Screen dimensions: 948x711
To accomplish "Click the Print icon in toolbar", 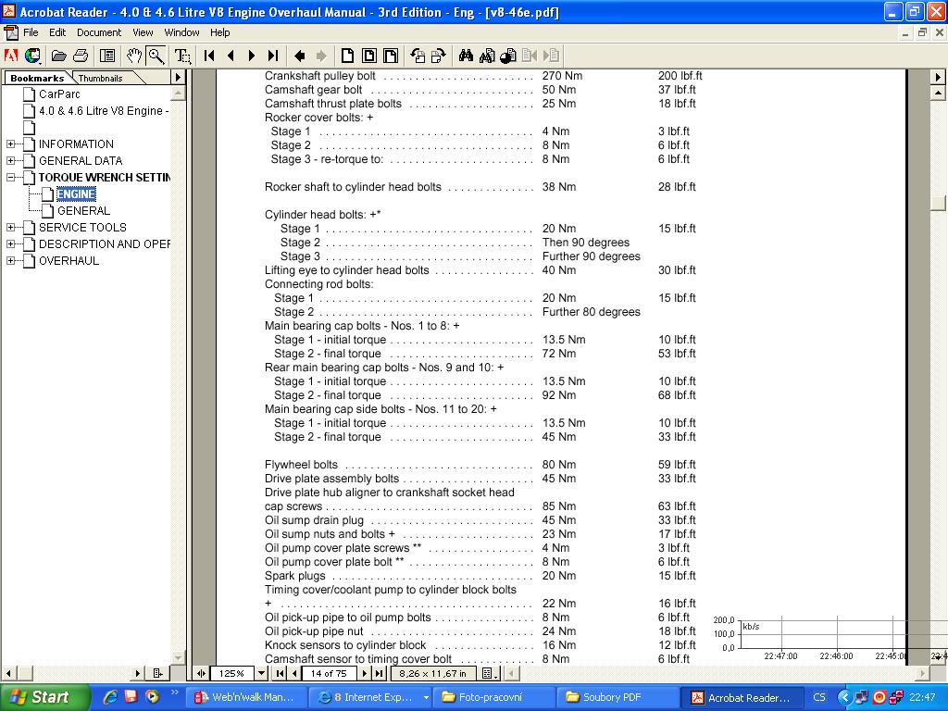I will tap(81, 56).
